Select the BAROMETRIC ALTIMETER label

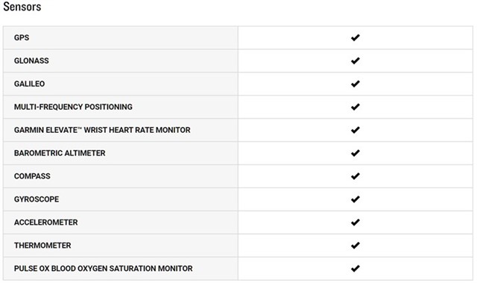click(60, 153)
